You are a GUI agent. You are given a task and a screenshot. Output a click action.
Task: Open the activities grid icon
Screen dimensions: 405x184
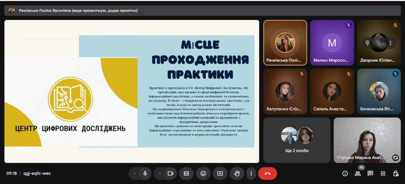coord(383,173)
